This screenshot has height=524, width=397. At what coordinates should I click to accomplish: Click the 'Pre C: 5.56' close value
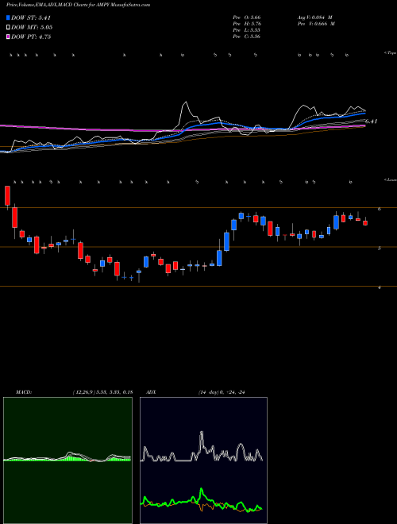coord(247,37)
